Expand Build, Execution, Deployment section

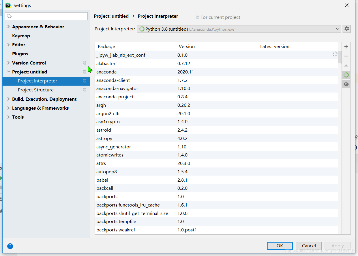8,99
